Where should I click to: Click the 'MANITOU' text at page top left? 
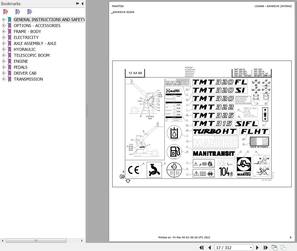click(x=118, y=6)
